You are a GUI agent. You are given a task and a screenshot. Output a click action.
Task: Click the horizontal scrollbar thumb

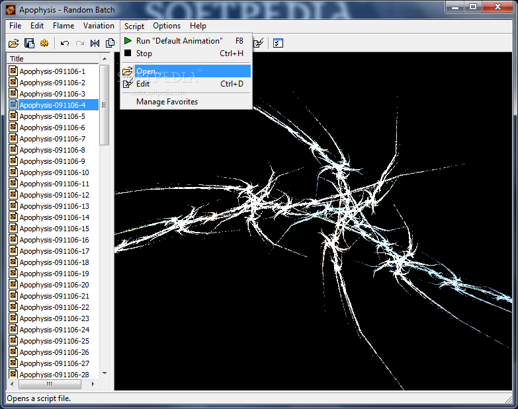click(50, 384)
